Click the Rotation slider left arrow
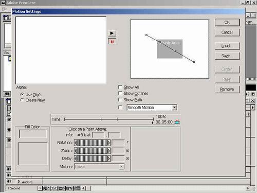257x193 pixels. pos(76,143)
